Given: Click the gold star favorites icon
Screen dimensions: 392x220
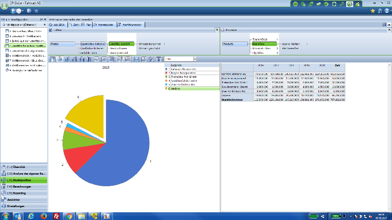Looking at the screenshot, I should pos(373,11).
